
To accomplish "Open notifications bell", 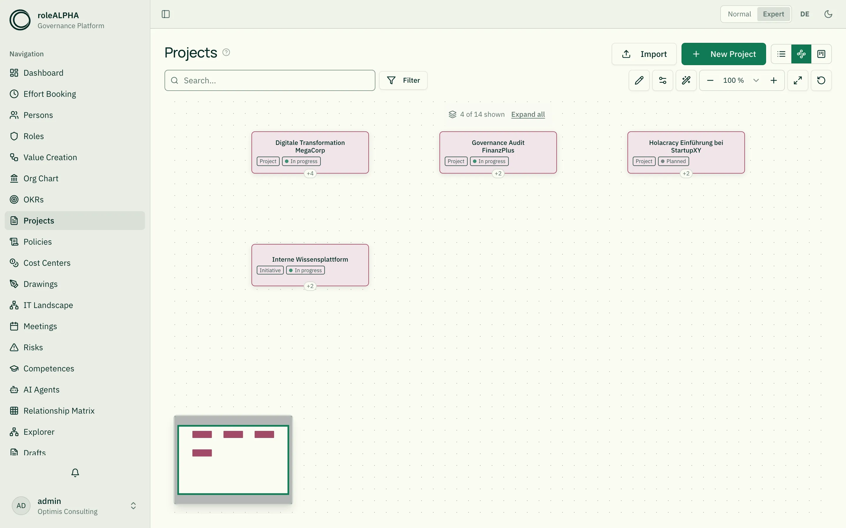I will coord(75,473).
